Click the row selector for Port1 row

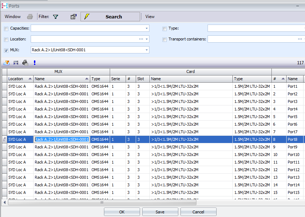(x=4, y=86)
